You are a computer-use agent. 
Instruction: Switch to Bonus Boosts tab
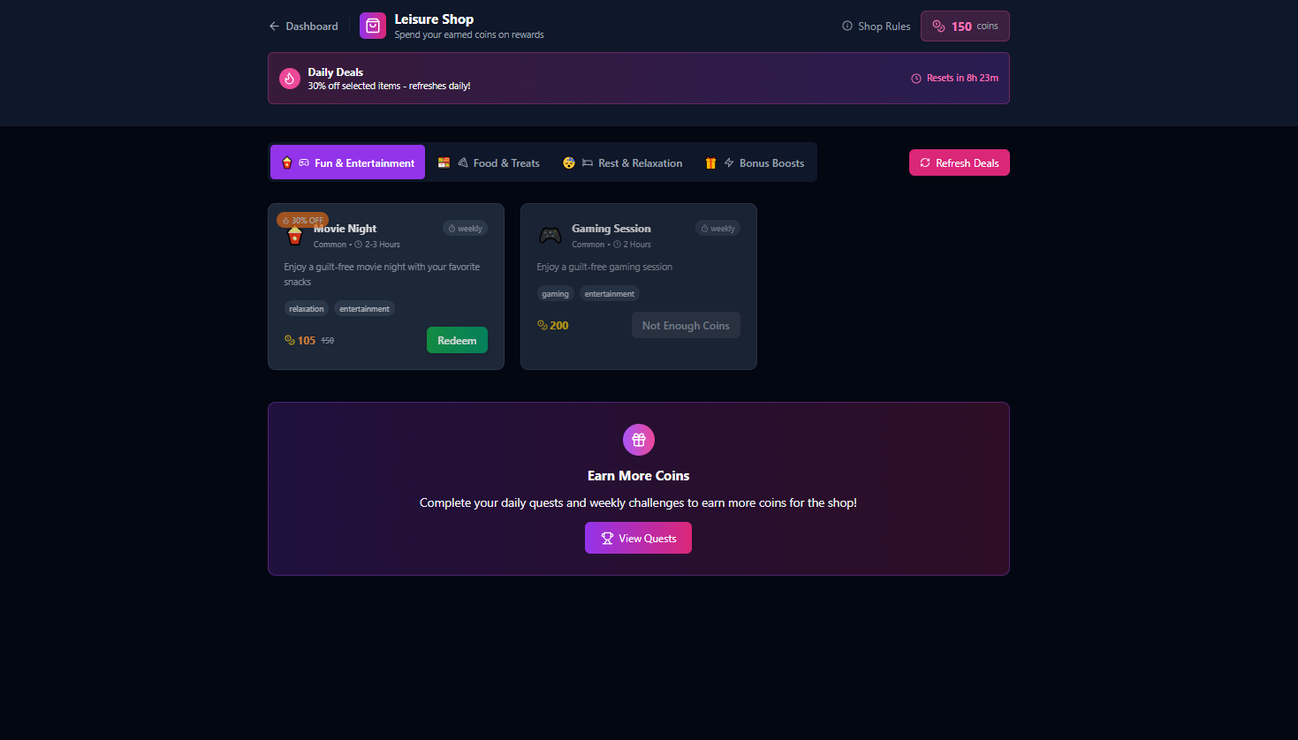[x=755, y=162]
